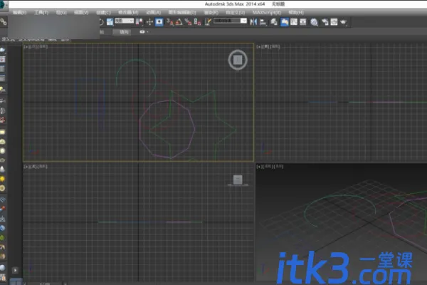
Task: Click the teapot icon atop the left toolbar
Action: pyautogui.click(x=2, y=50)
